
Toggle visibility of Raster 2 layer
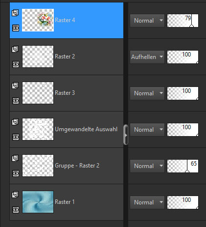click(x=16, y=64)
